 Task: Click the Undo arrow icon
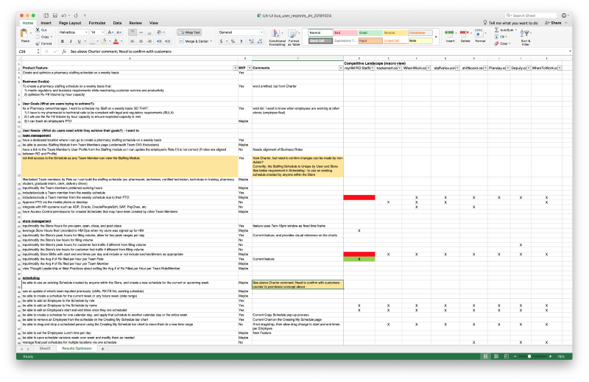click(x=64, y=15)
